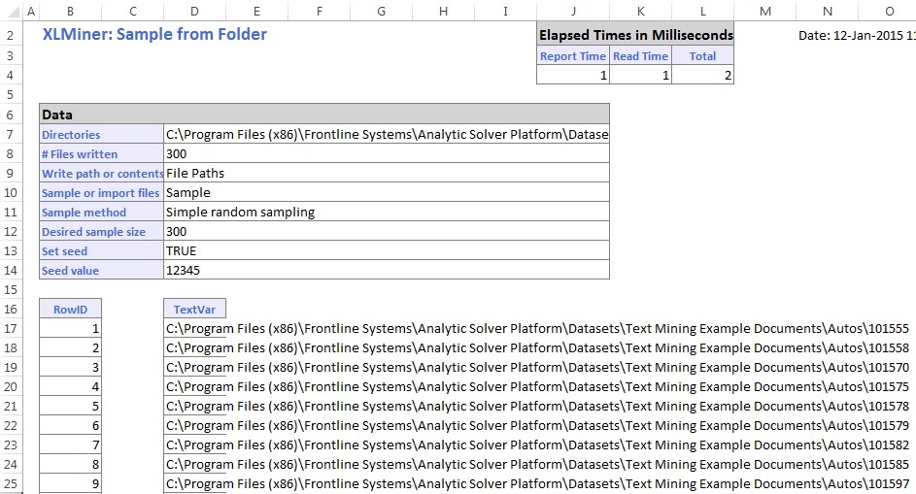Click the Total label cell
This screenshot has height=494, width=916.
702,56
